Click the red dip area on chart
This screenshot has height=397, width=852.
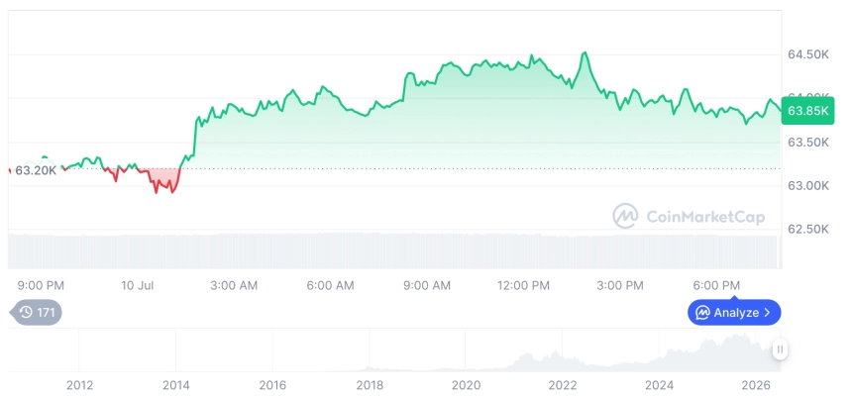click(x=165, y=180)
